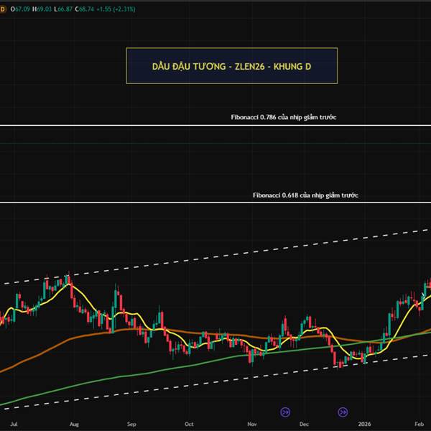
Task: Click the orange D interval badge
Action: (2, 9)
